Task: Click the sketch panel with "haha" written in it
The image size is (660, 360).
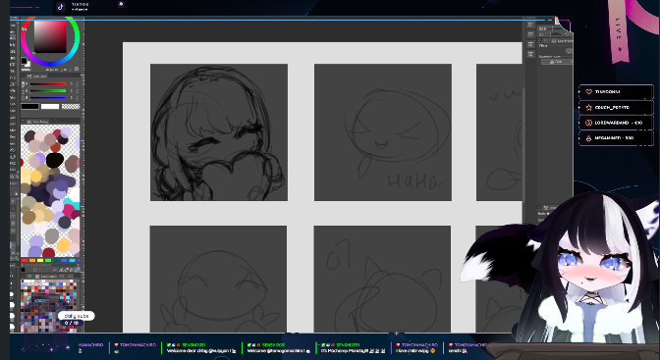Action: click(x=383, y=132)
